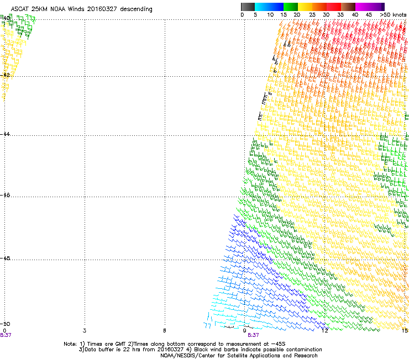
Task: Click the ">50 knots" legend label
Action: [x=393, y=15]
